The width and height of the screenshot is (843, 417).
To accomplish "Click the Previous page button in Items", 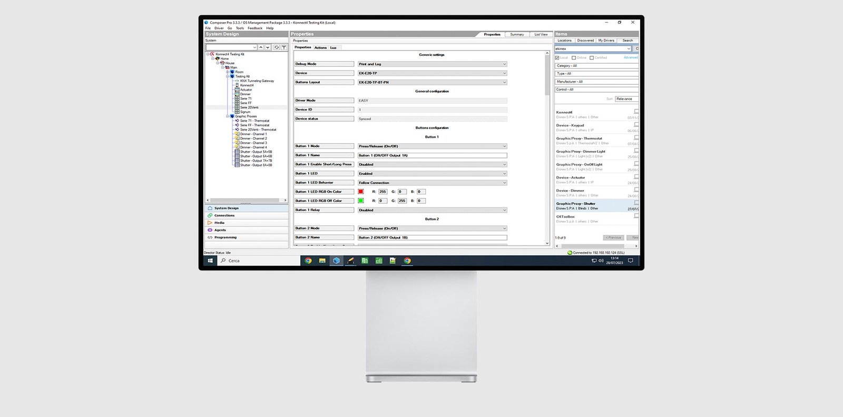I will 613,237.
